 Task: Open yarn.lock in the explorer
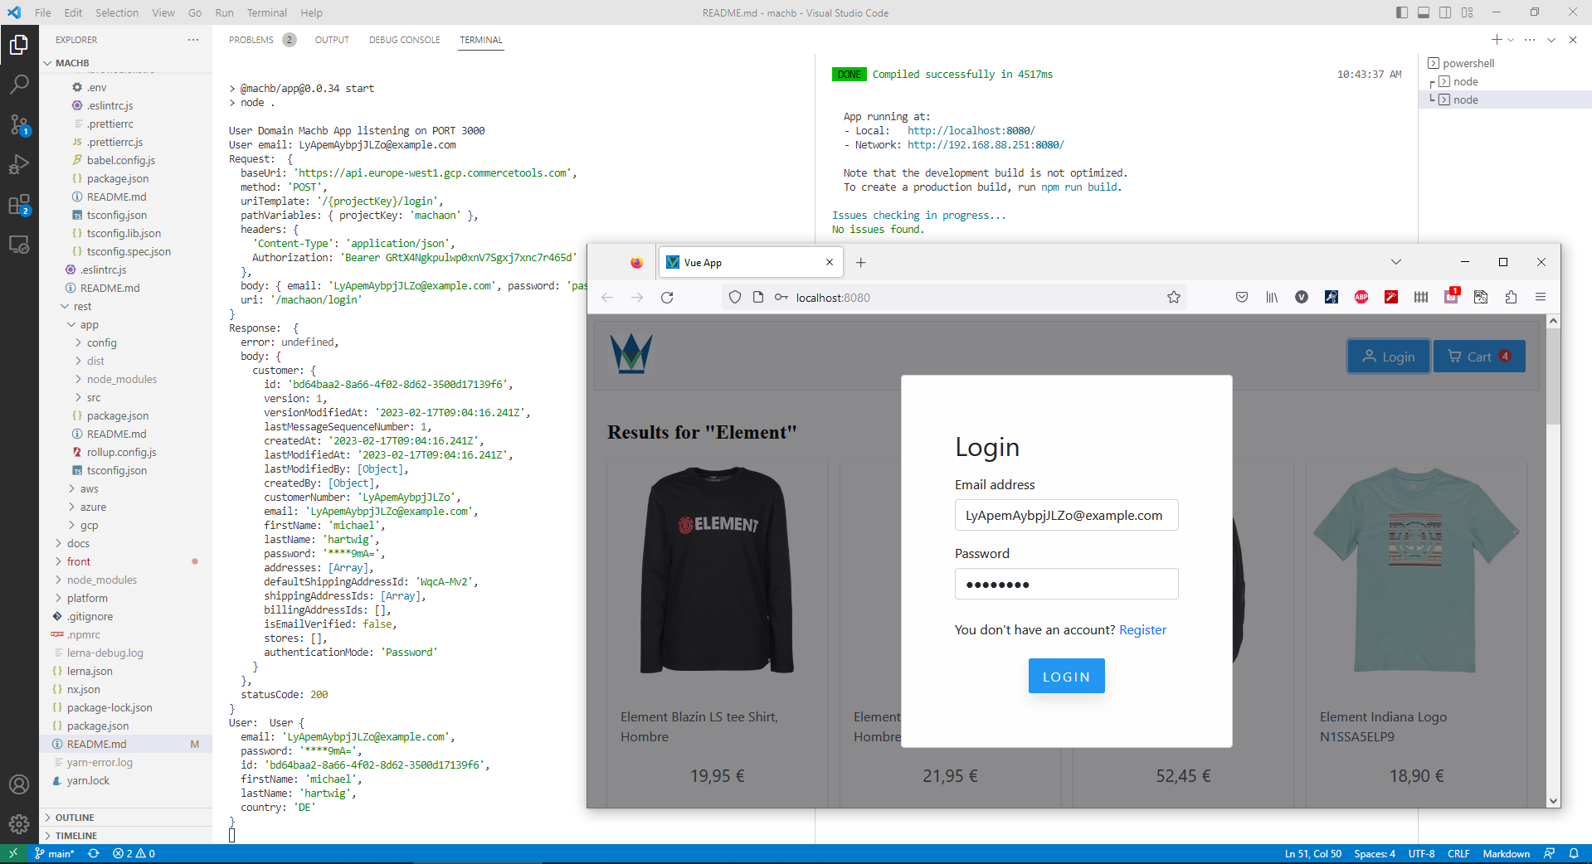[88, 780]
